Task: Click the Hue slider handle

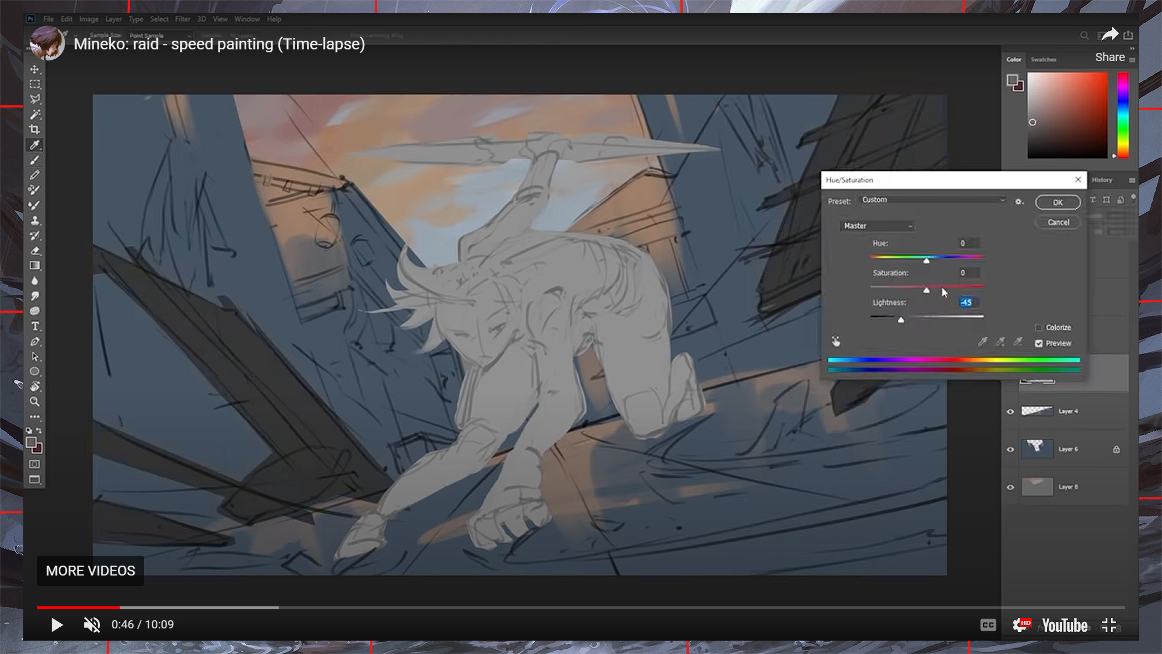Action: click(927, 260)
